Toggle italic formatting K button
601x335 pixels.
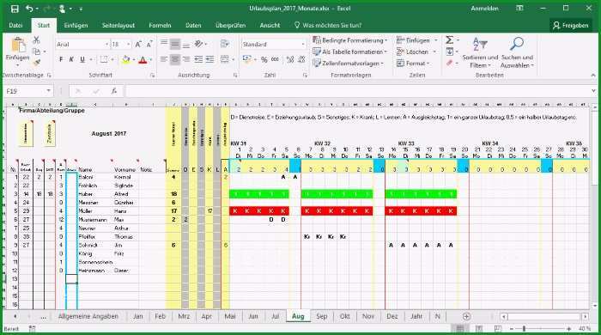71,59
